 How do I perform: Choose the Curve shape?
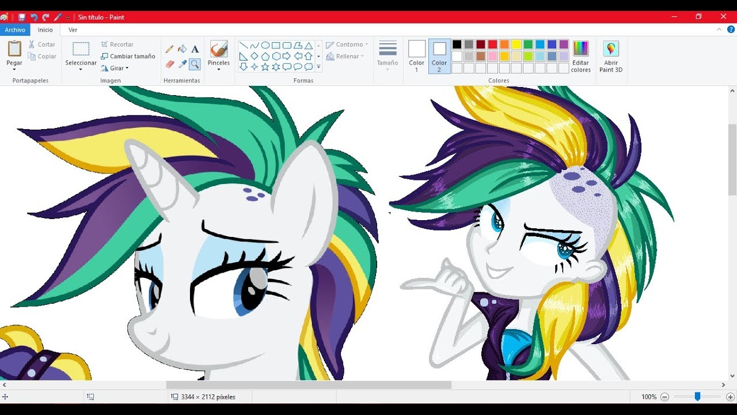click(x=254, y=46)
